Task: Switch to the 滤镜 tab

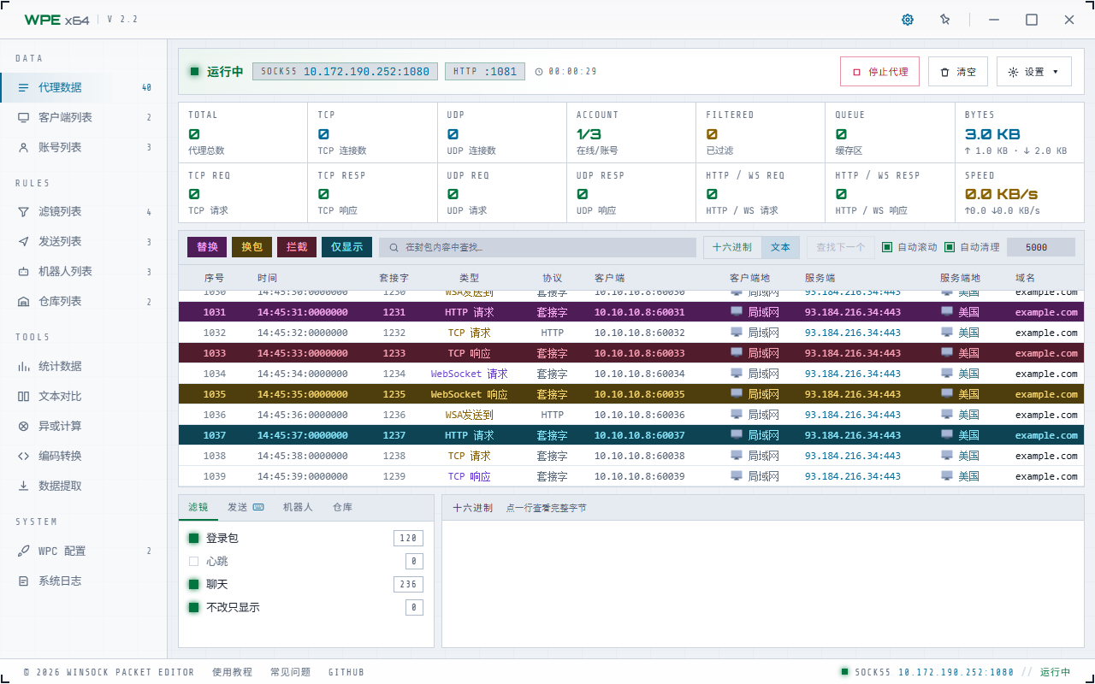Action: coord(198,507)
